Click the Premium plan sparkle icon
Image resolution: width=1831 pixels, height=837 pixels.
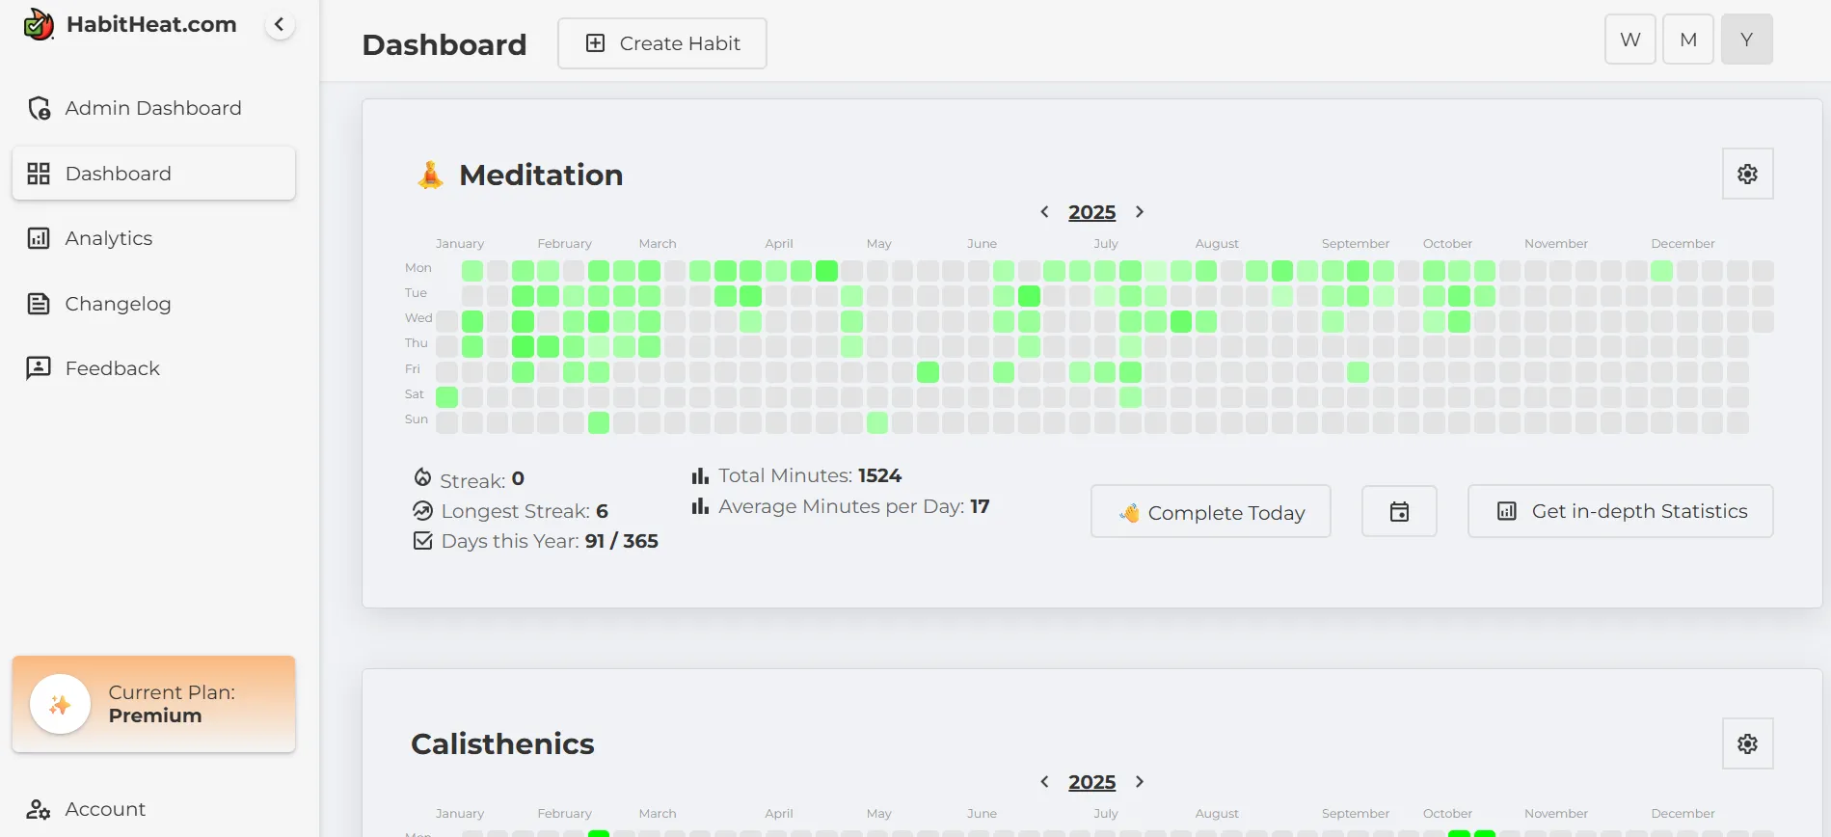click(x=60, y=705)
